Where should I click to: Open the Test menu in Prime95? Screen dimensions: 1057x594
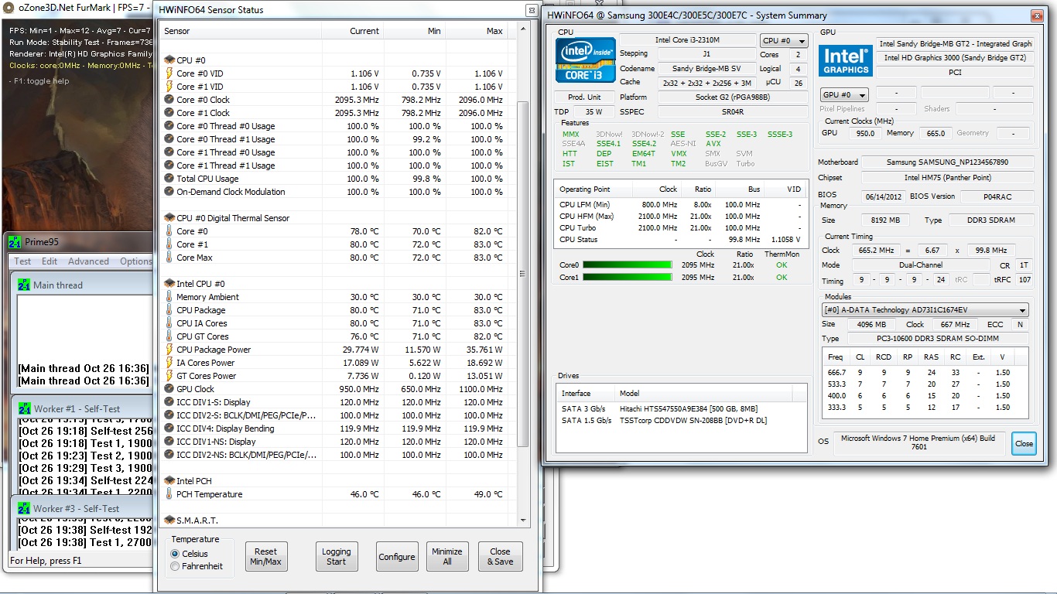(x=22, y=261)
